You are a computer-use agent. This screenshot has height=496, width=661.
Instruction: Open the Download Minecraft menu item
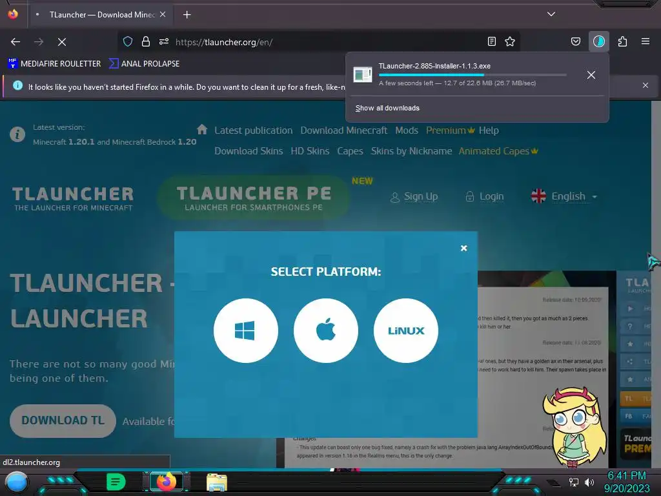pyautogui.click(x=343, y=130)
